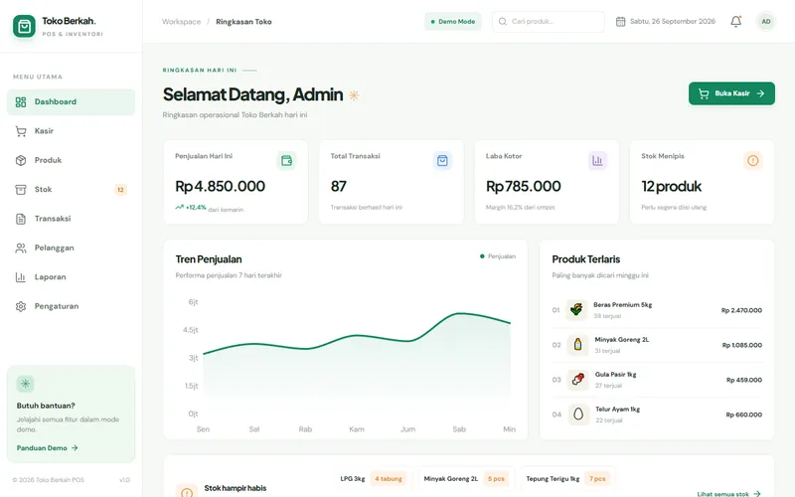Viewport: 795px width, 497px height.
Task: Click the wallet icon on Penjualan Hari Ini card
Action: [x=286, y=161]
